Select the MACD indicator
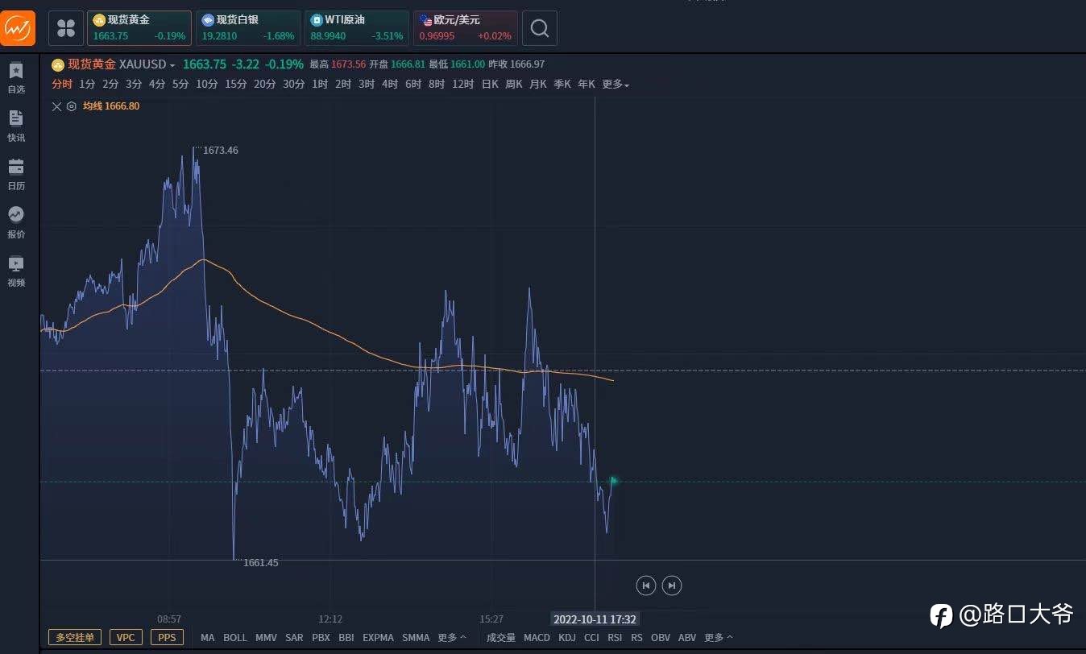Screen dimensions: 1086x654 tap(537, 637)
